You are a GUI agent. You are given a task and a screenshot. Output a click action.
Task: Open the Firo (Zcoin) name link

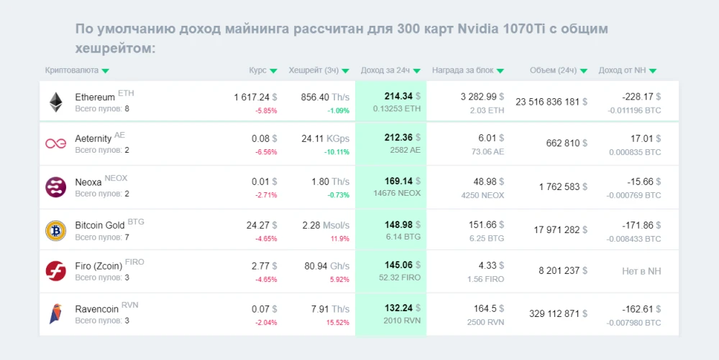(99, 266)
